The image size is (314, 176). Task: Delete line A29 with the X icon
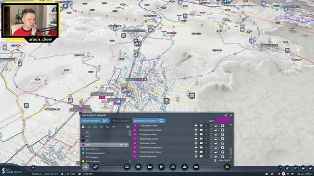pyautogui.click(x=126, y=145)
